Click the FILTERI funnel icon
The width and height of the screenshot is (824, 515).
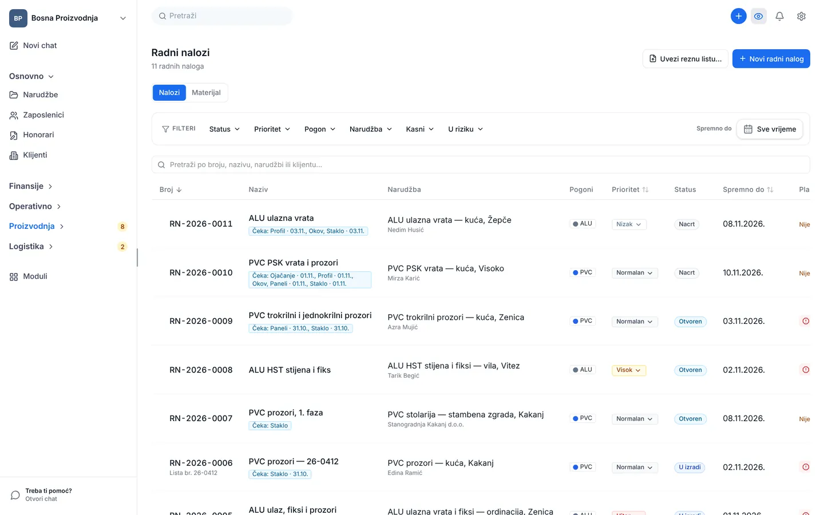click(165, 129)
